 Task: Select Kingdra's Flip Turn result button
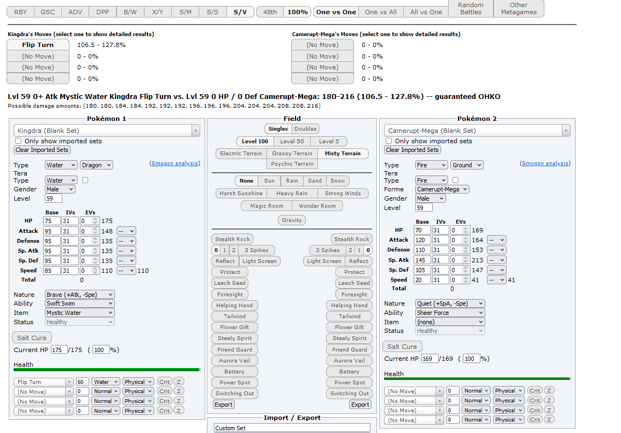(38, 45)
